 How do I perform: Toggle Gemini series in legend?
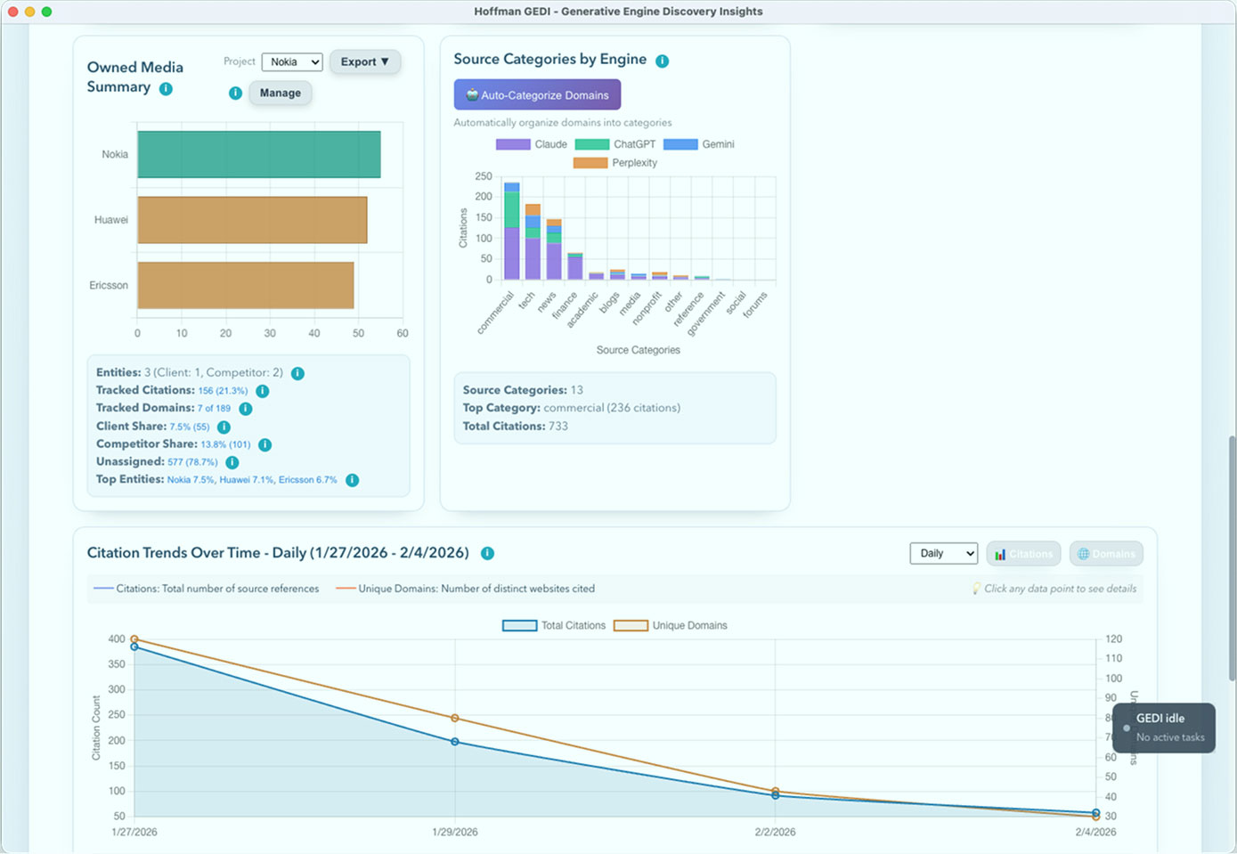click(x=699, y=144)
